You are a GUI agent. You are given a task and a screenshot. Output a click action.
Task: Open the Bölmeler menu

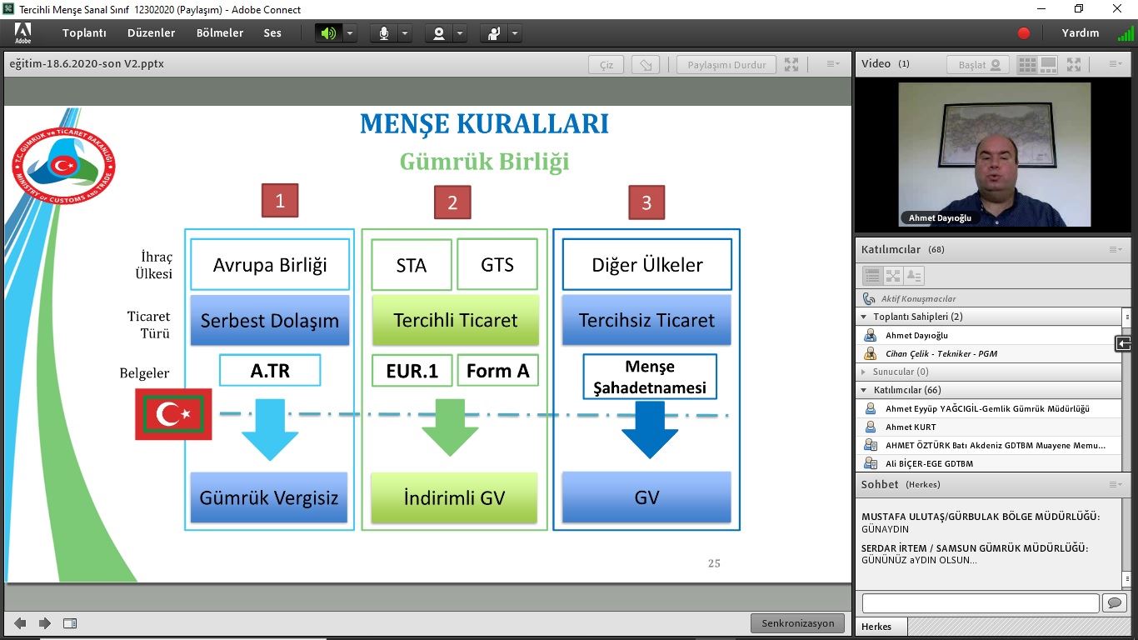pyautogui.click(x=220, y=33)
